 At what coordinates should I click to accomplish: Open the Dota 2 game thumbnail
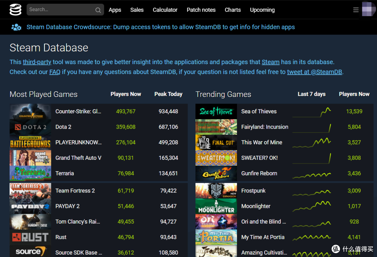30,127
